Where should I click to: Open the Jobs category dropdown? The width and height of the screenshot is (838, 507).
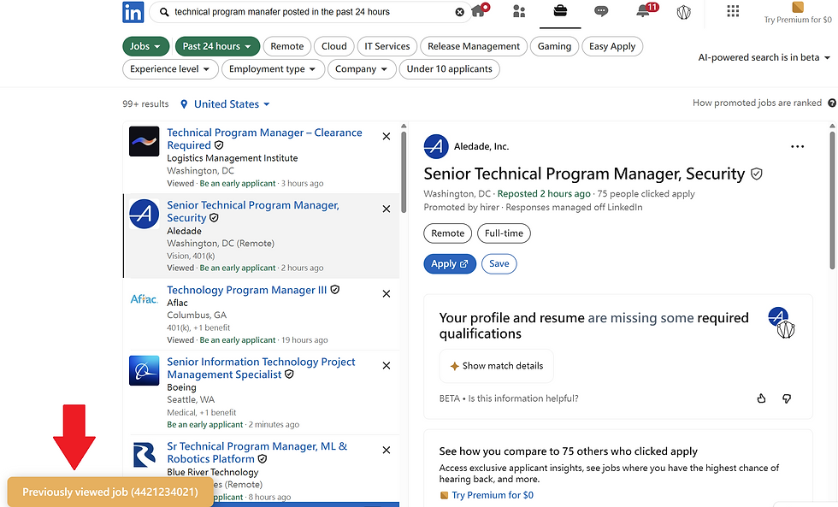coord(146,46)
